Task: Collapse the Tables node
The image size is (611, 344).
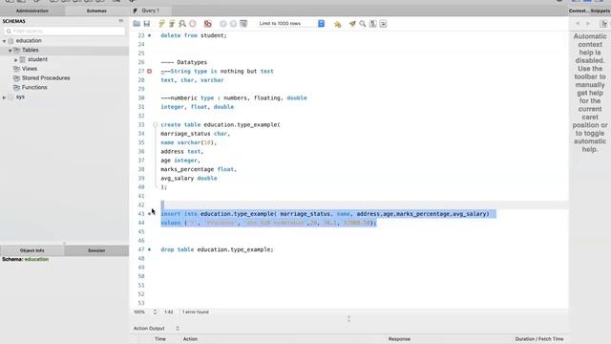Action: coord(11,51)
